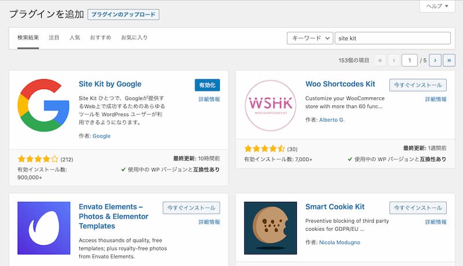Click the Woo Shortcodes Kit WSHK logo
The height and width of the screenshot is (266, 463).
pos(270,105)
